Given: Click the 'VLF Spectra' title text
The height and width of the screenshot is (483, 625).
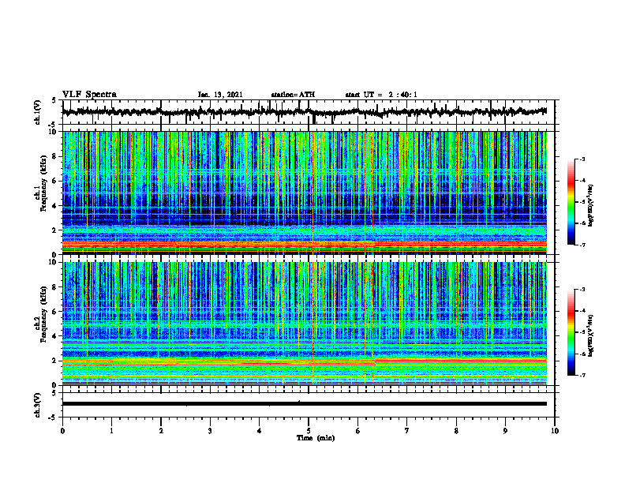Looking at the screenshot, I should (x=89, y=94).
